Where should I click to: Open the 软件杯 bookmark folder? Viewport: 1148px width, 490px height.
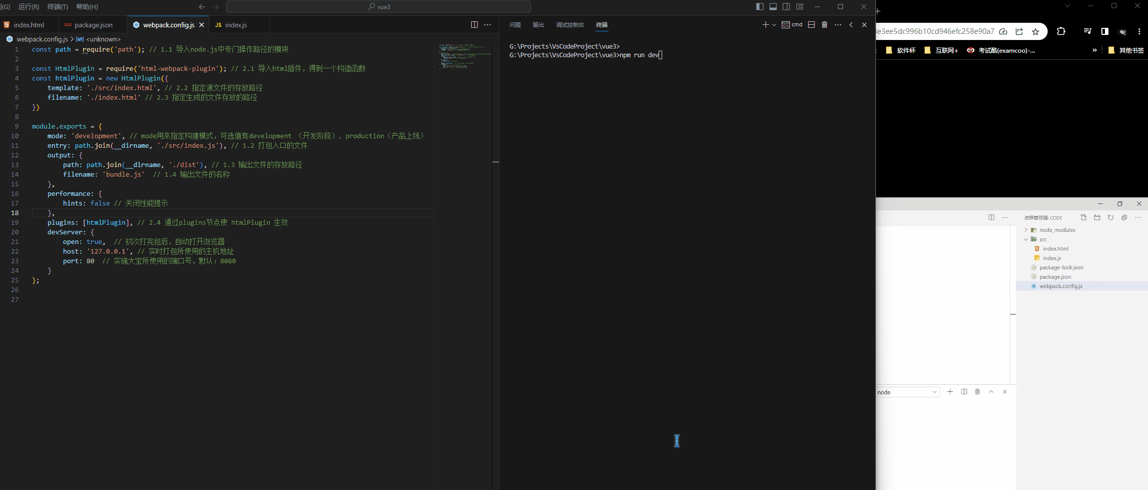tap(901, 50)
